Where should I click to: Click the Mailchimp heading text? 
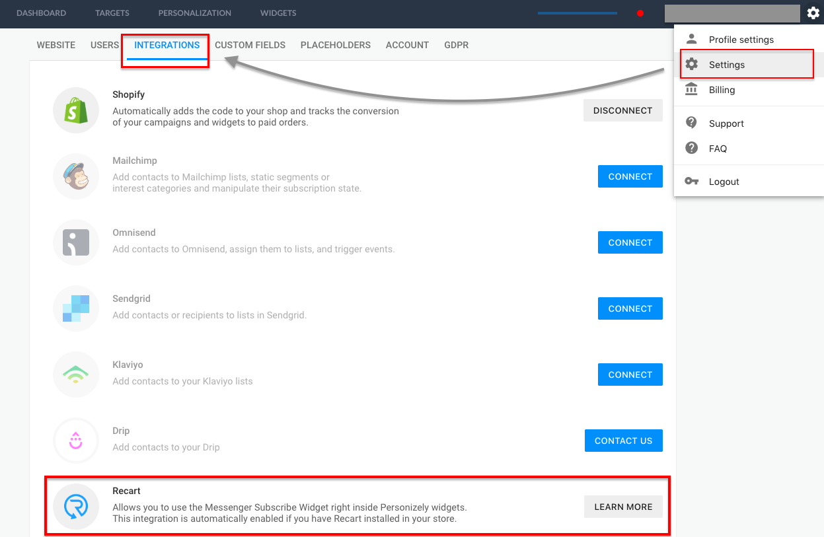pyautogui.click(x=135, y=161)
